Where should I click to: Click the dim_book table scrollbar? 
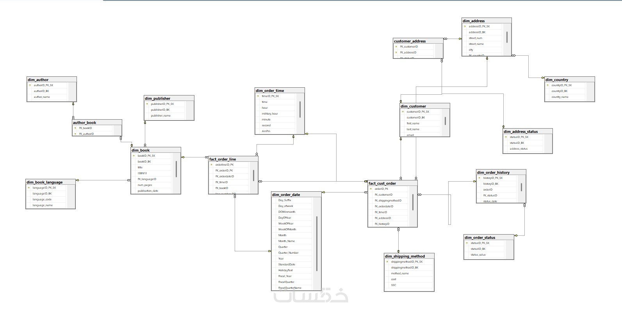click(176, 170)
